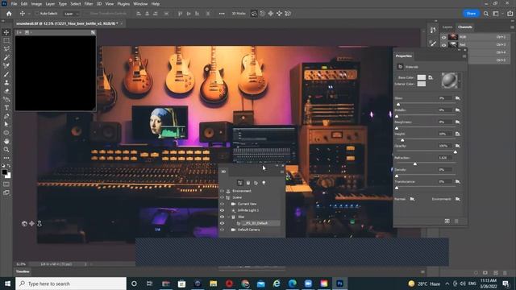
Task: Filter 3D panel by meshes
Action: pos(248,183)
